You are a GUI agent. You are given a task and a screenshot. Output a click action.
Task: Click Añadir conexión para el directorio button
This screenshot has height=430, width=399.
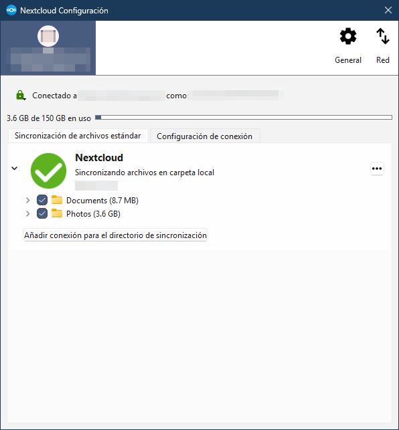point(115,235)
